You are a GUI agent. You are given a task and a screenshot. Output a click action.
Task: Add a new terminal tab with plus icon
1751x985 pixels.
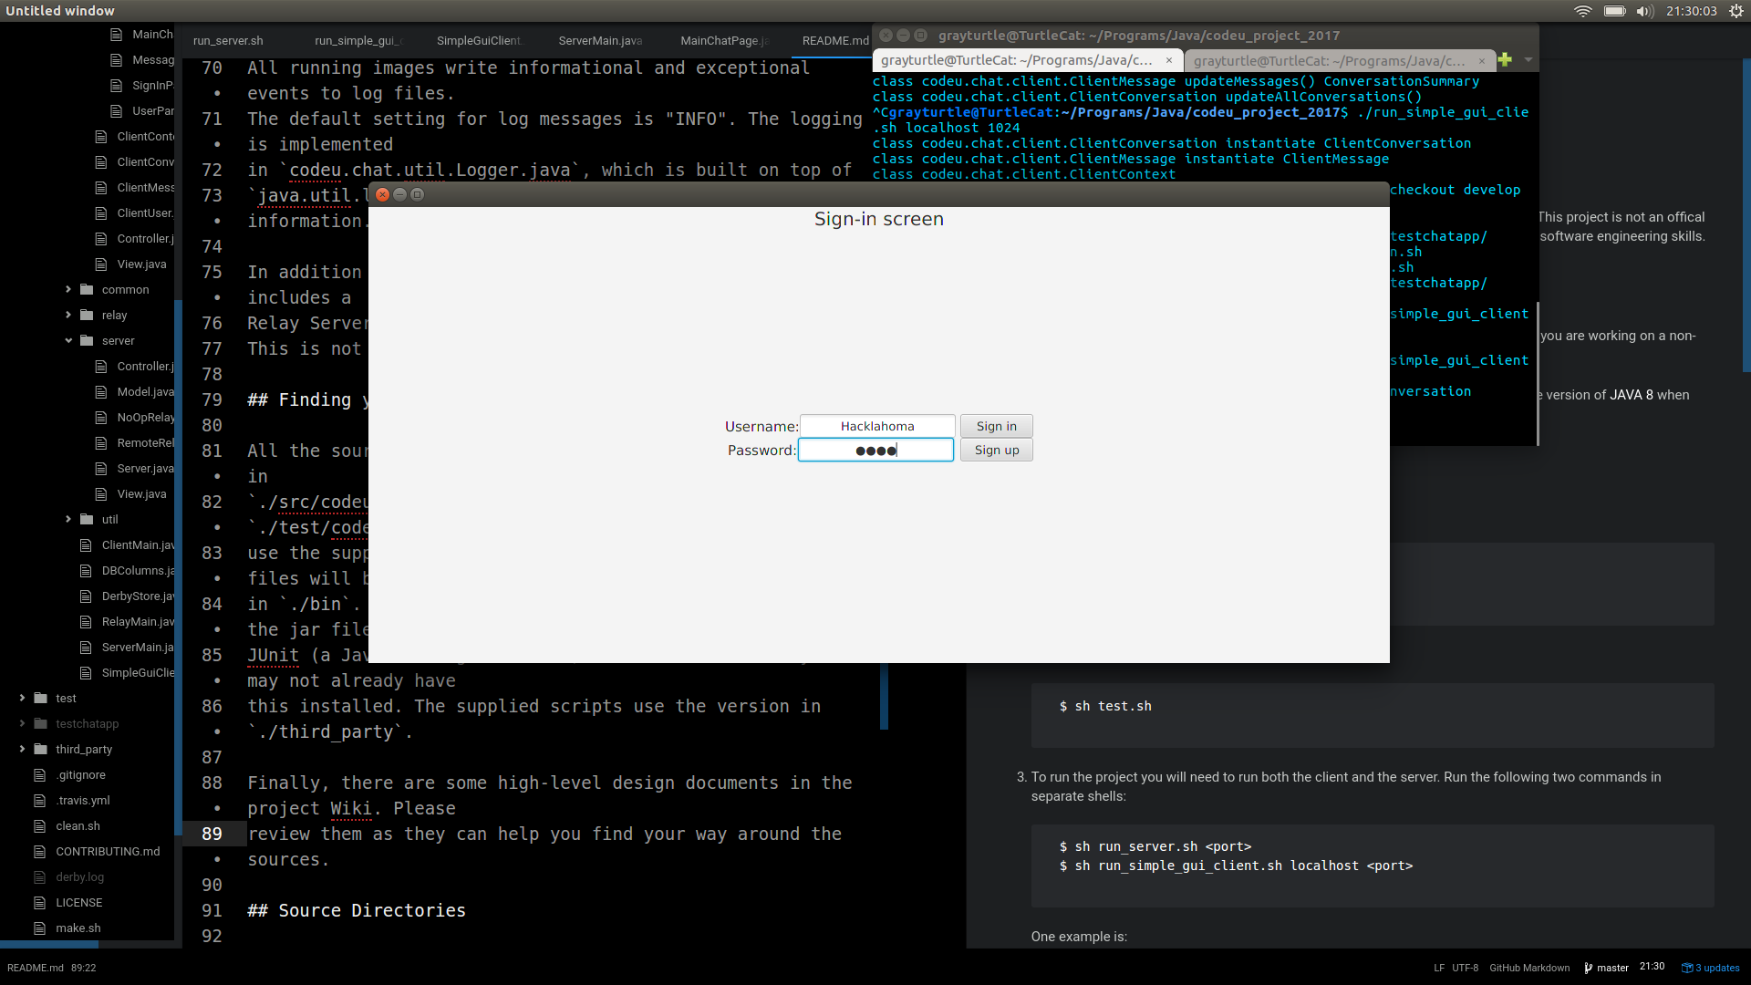coord(1505,60)
